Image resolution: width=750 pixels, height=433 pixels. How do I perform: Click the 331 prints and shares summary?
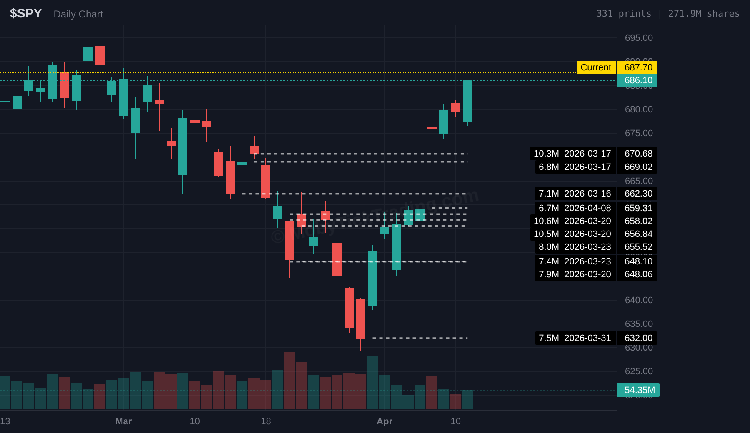[667, 14]
